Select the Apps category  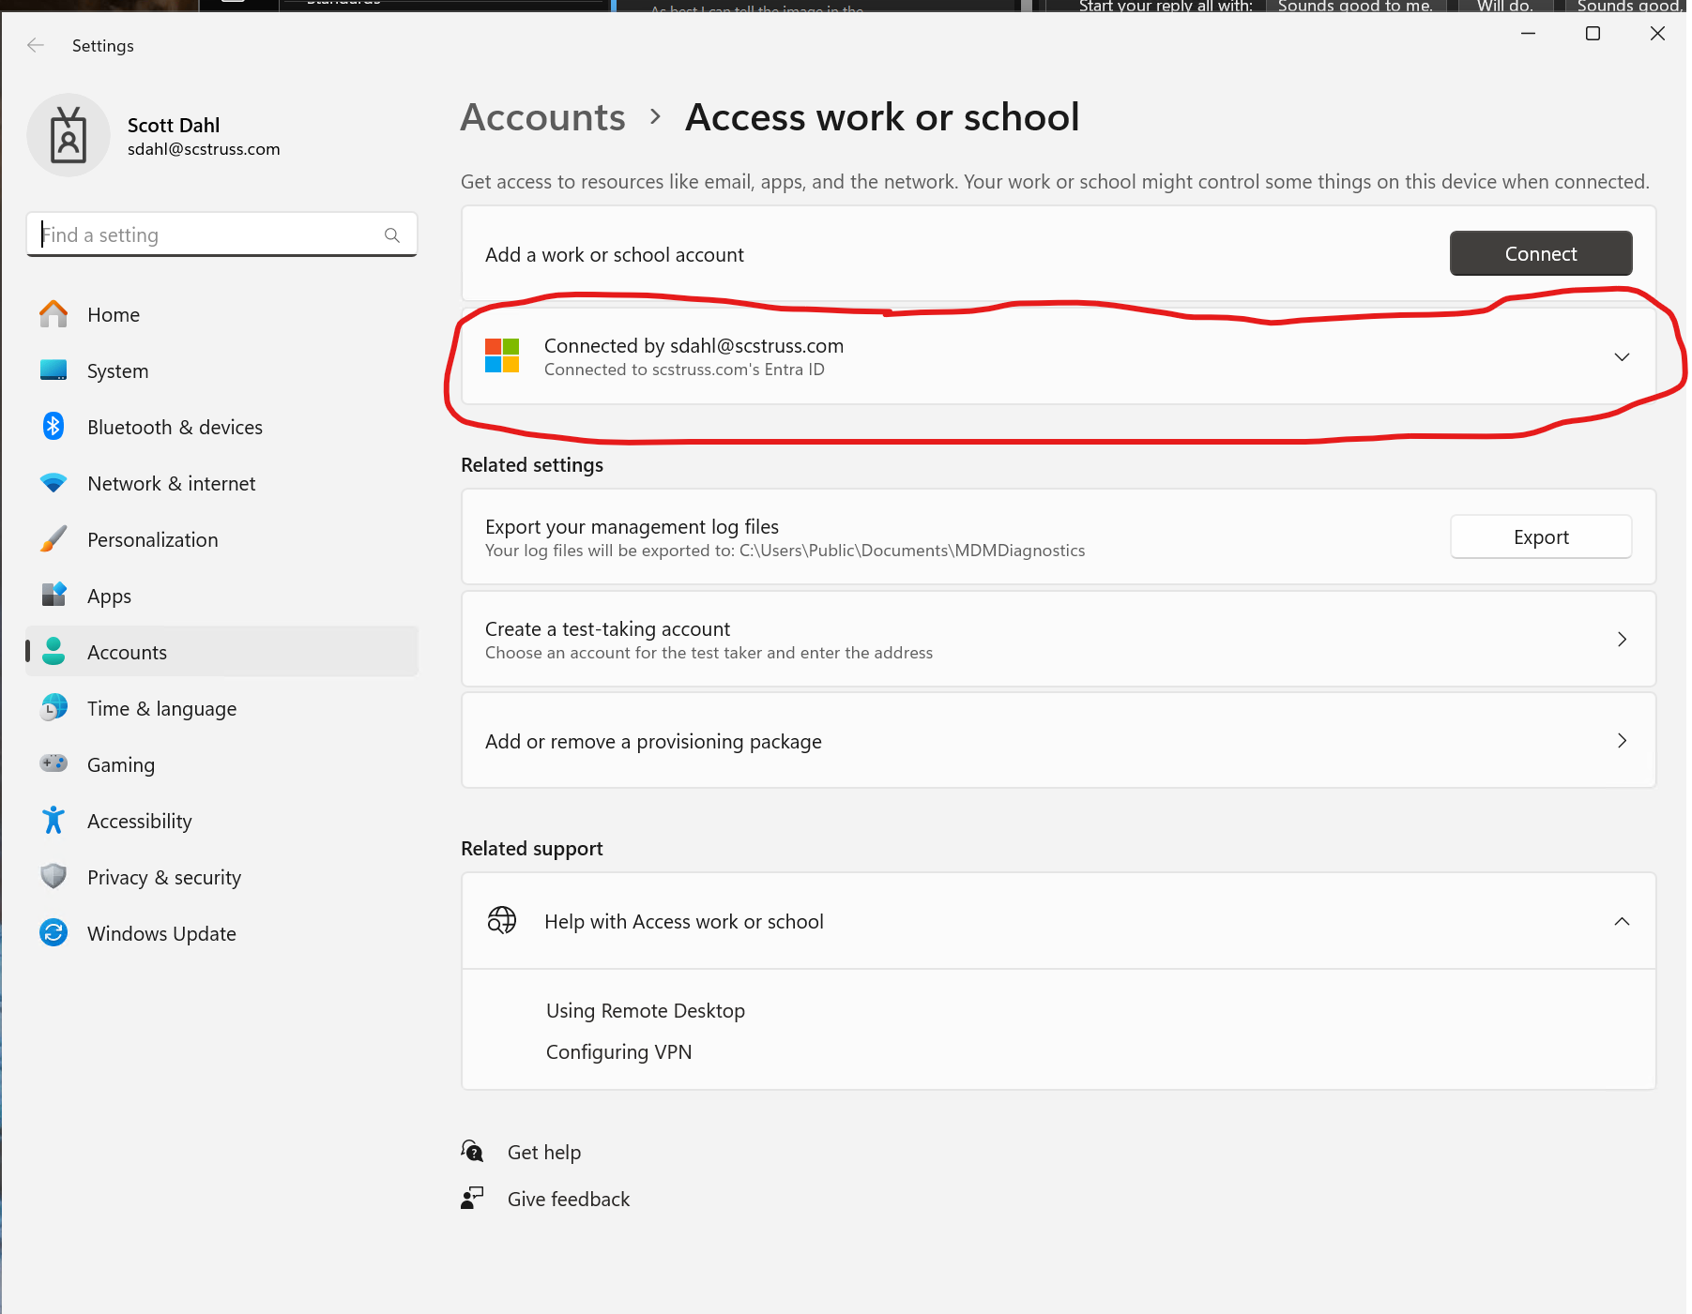point(221,596)
